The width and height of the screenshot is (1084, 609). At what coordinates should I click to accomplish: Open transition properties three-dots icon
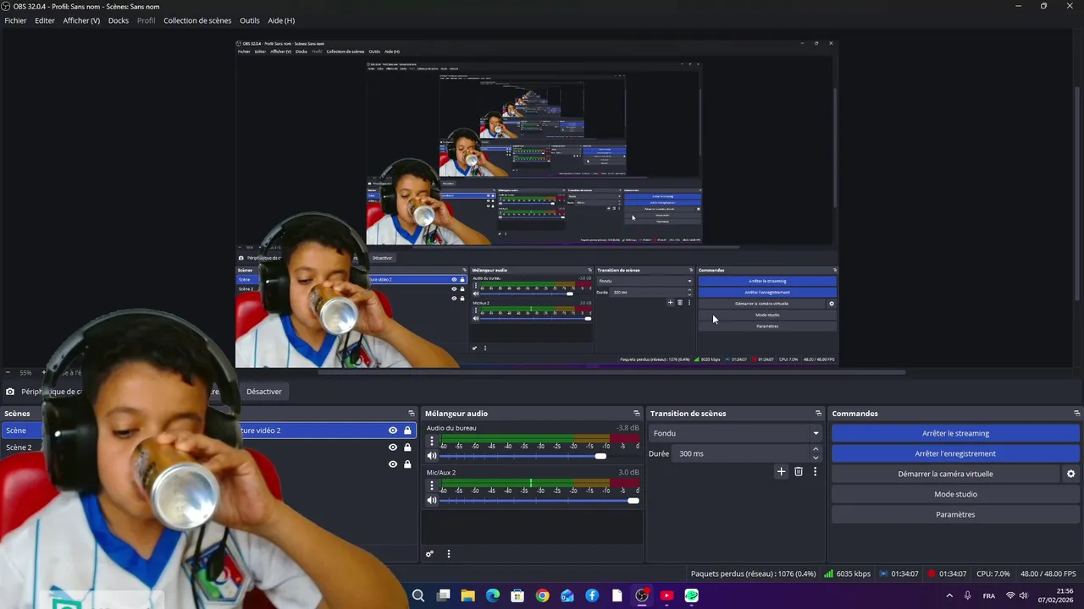point(815,472)
